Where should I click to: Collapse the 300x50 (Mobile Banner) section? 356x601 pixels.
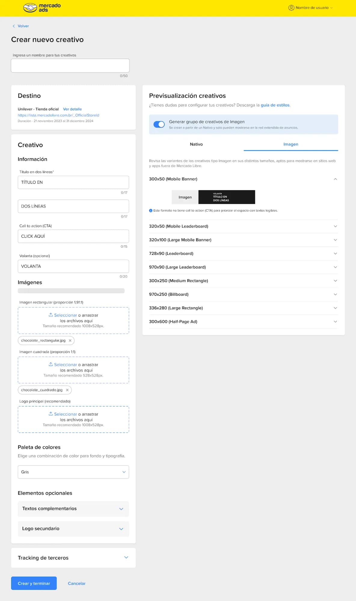click(x=335, y=179)
